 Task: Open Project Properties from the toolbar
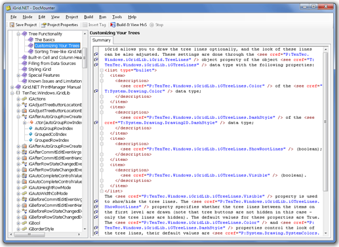pyautogui.click(x=60, y=25)
